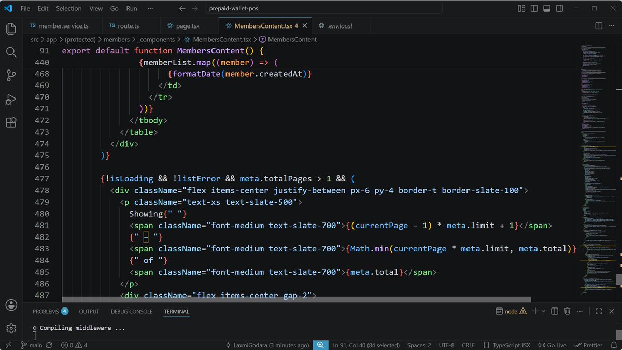Toggle Go Live server
Image resolution: width=622 pixels, height=350 pixels.
553,345
